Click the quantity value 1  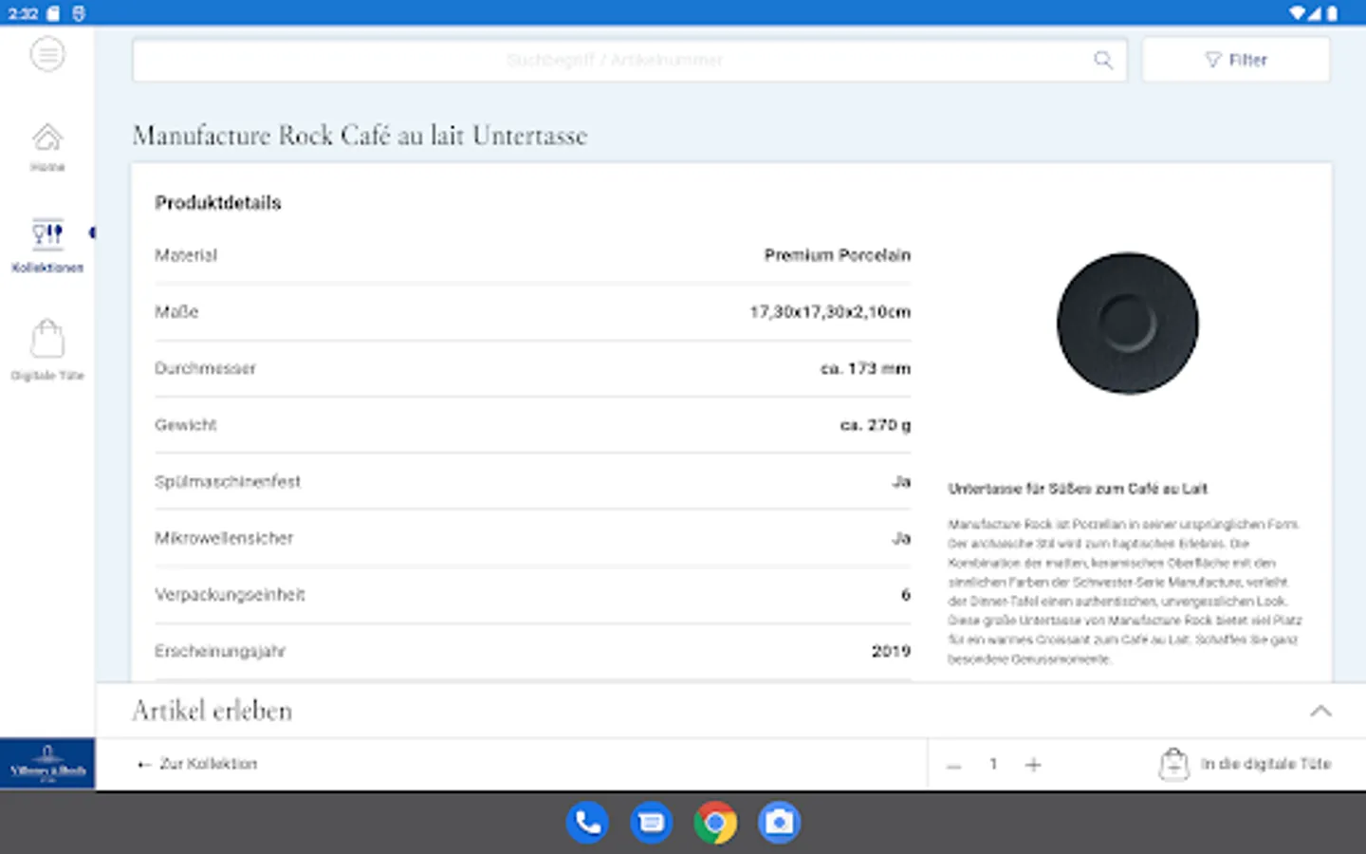pyautogui.click(x=993, y=764)
